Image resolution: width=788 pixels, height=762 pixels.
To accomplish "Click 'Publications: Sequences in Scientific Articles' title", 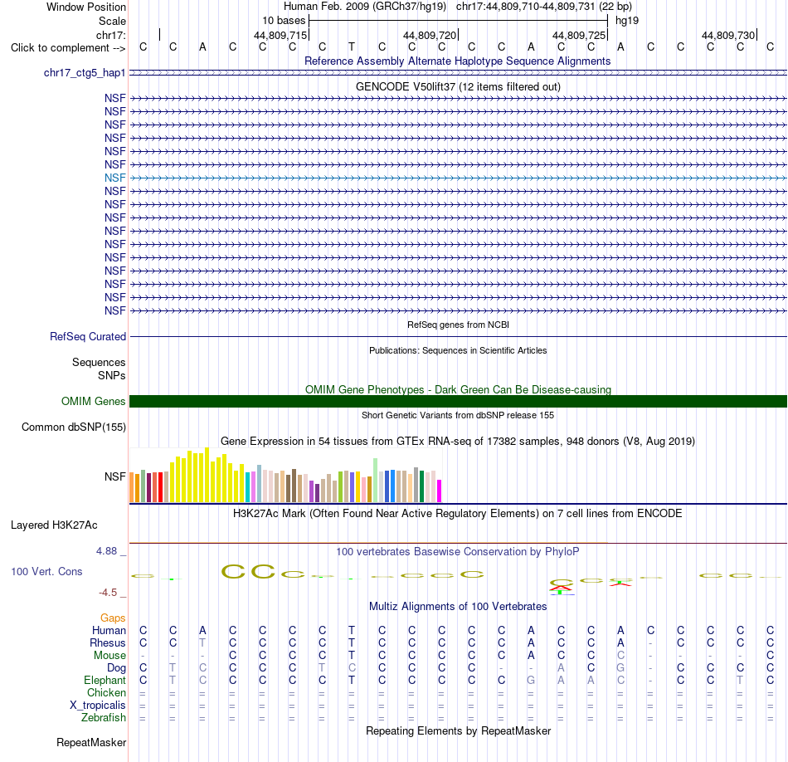I will pyautogui.click(x=458, y=350).
